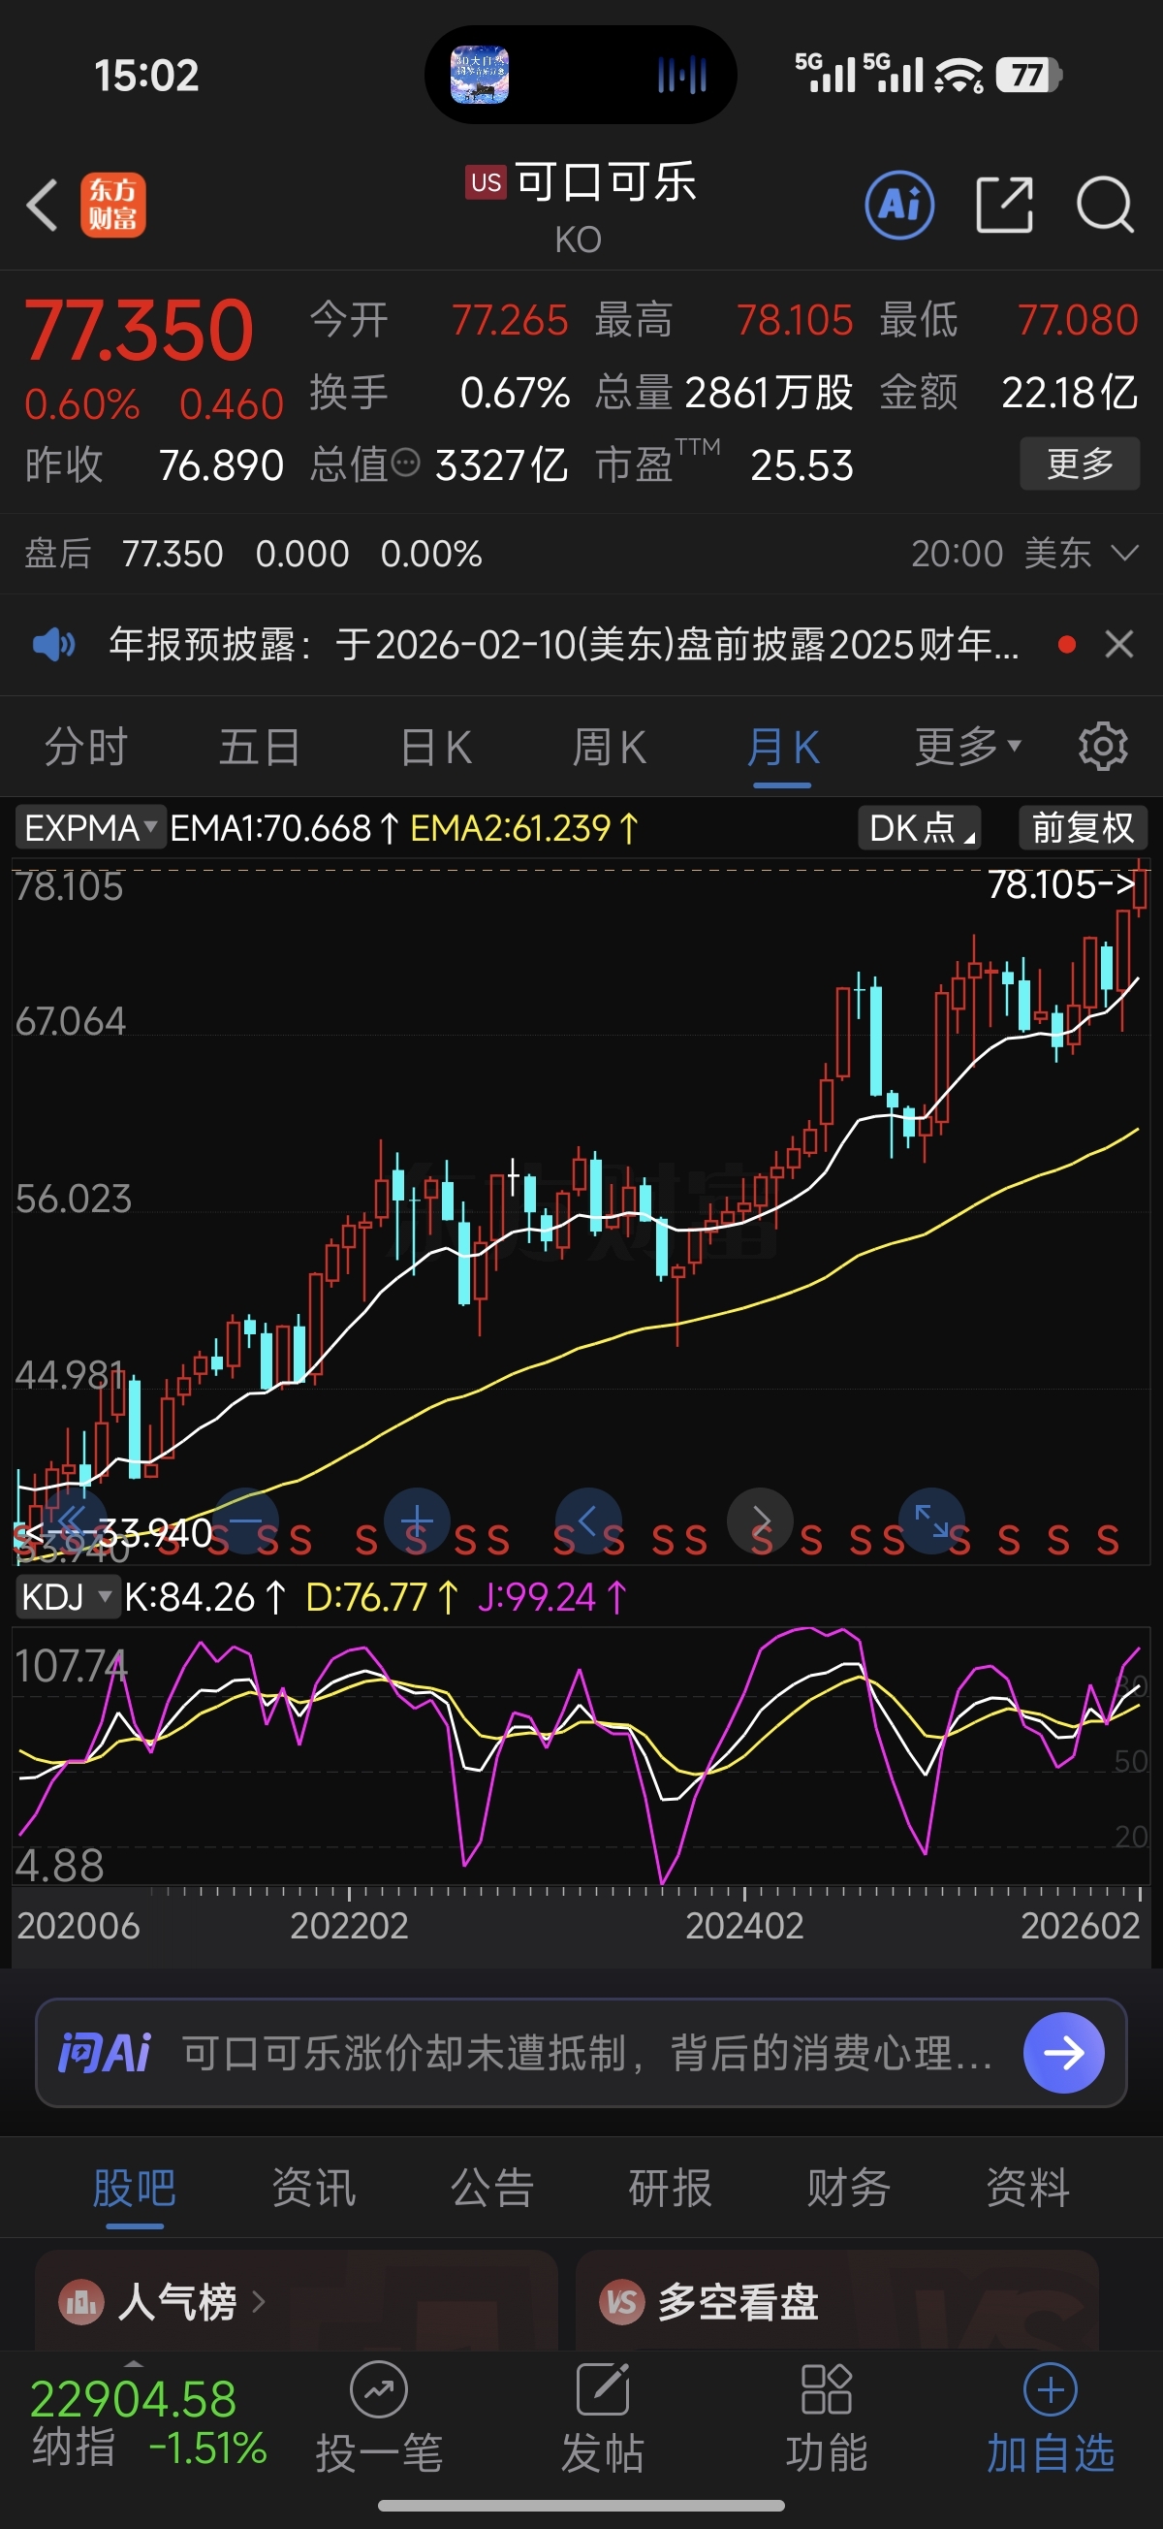Tap the 202402 timeline label
Screen dimensions: 1163x2529
pos(744,1925)
